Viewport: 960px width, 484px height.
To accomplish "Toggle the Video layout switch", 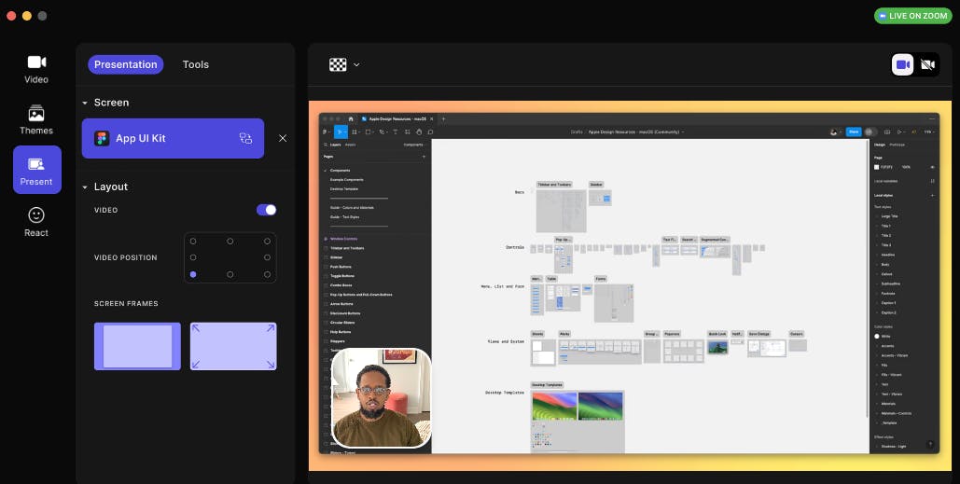I will pyautogui.click(x=266, y=210).
